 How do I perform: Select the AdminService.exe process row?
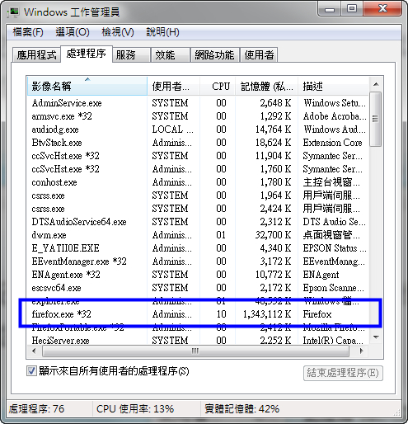click(x=198, y=103)
